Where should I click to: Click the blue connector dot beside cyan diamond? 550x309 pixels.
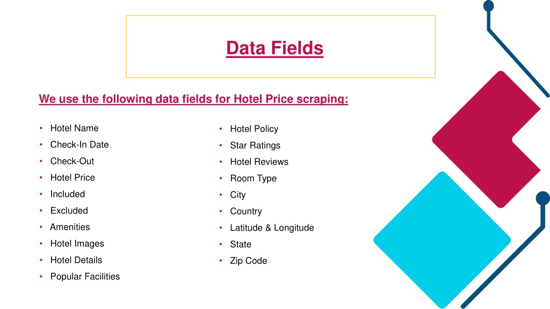point(542,198)
